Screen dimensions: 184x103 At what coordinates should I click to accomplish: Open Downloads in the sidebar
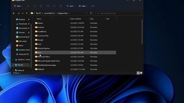[x=23, y=24]
